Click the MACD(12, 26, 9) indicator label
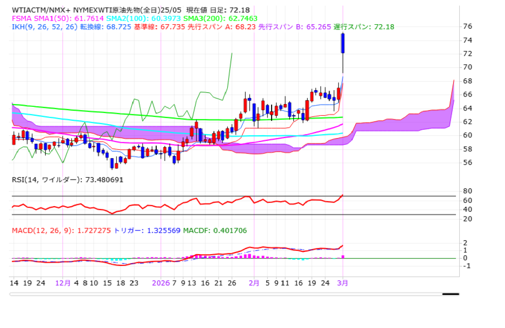This screenshot has width=505, height=328. click(x=42, y=230)
